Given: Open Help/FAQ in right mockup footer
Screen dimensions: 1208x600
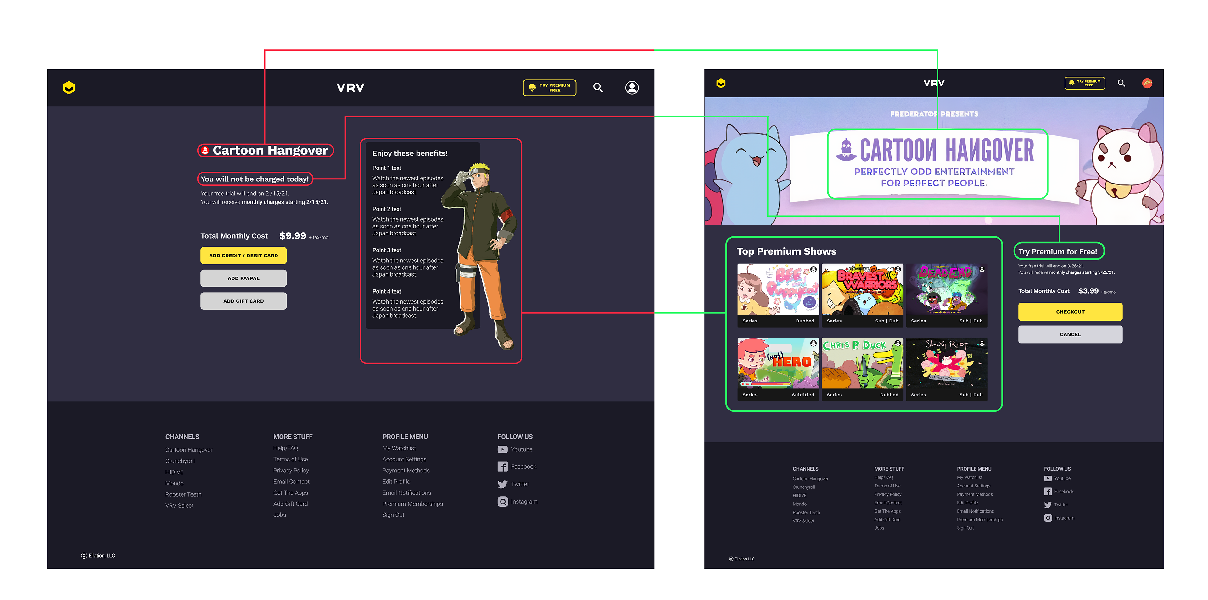Looking at the screenshot, I should point(883,478).
